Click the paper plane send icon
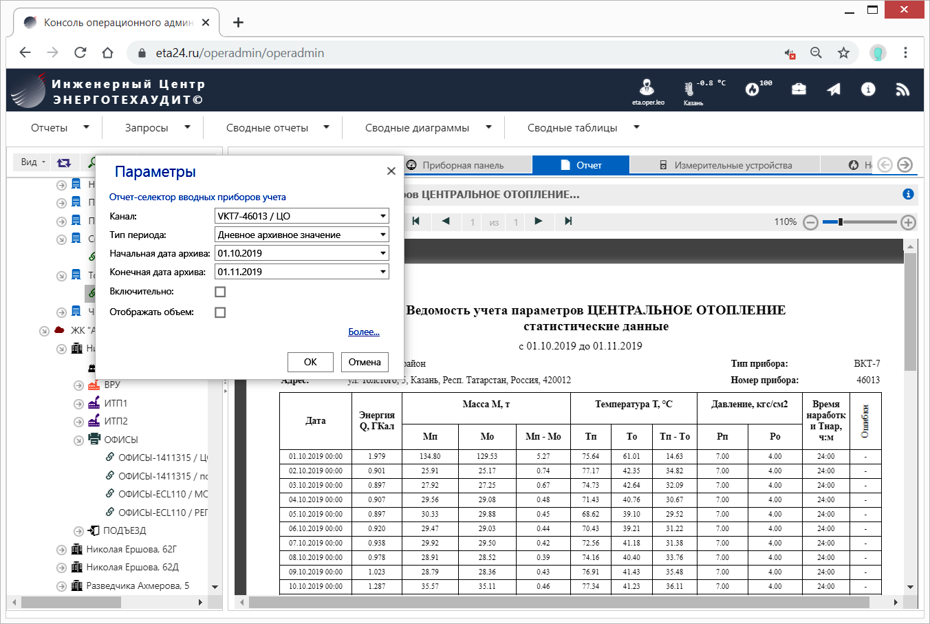930x624 pixels. pos(834,89)
